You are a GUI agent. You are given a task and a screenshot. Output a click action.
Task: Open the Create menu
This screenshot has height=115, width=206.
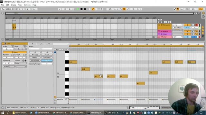[14, 5]
